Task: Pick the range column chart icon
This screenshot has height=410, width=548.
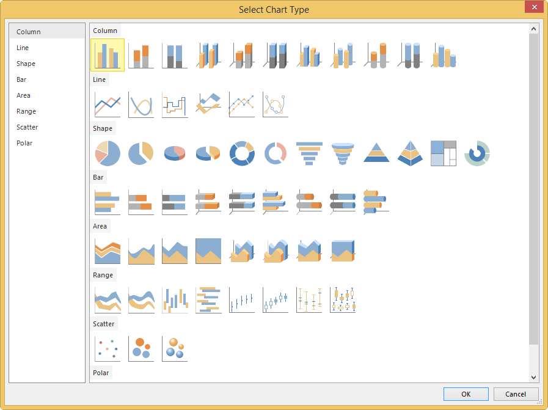Action: click(175, 300)
